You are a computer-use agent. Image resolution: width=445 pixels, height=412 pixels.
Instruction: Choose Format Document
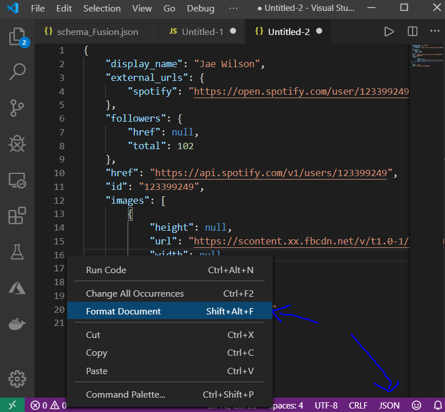click(170, 311)
